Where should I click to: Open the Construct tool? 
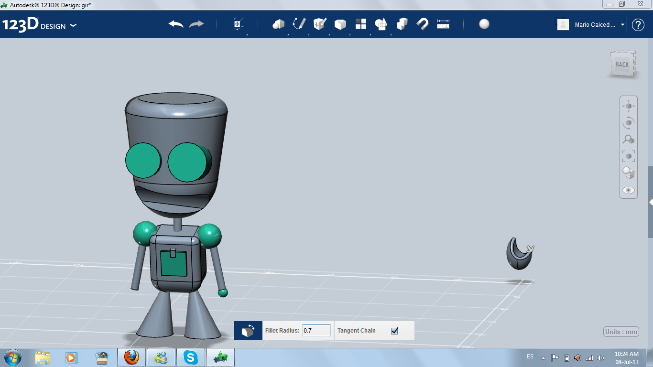[319, 24]
